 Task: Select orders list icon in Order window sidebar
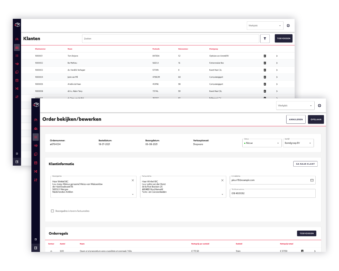pyautogui.click(x=36, y=137)
